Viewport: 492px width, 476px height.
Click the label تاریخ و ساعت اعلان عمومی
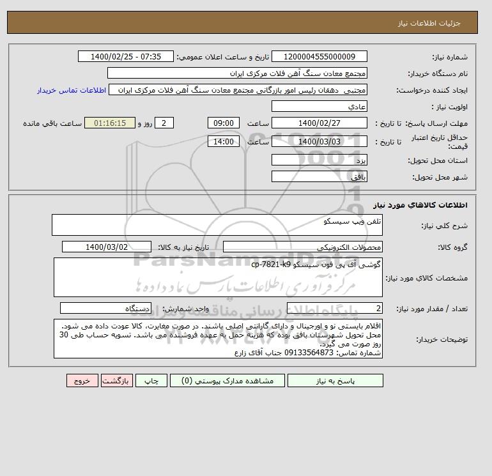tap(223, 57)
